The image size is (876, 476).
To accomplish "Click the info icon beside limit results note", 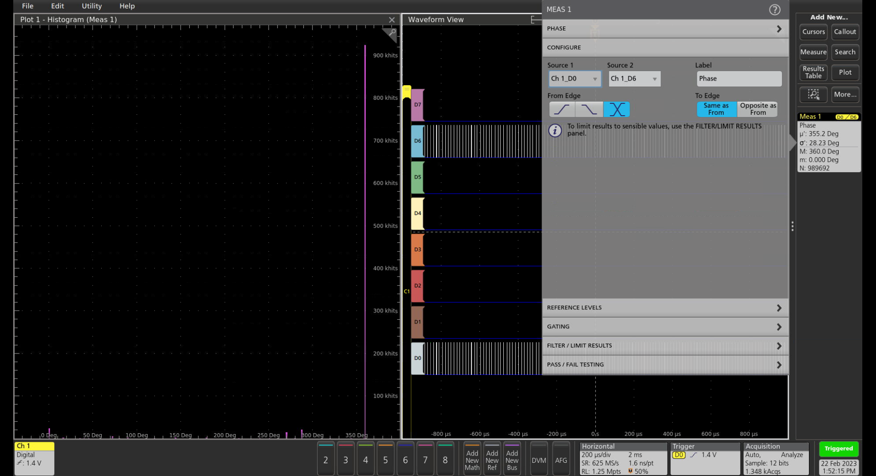I will (555, 131).
